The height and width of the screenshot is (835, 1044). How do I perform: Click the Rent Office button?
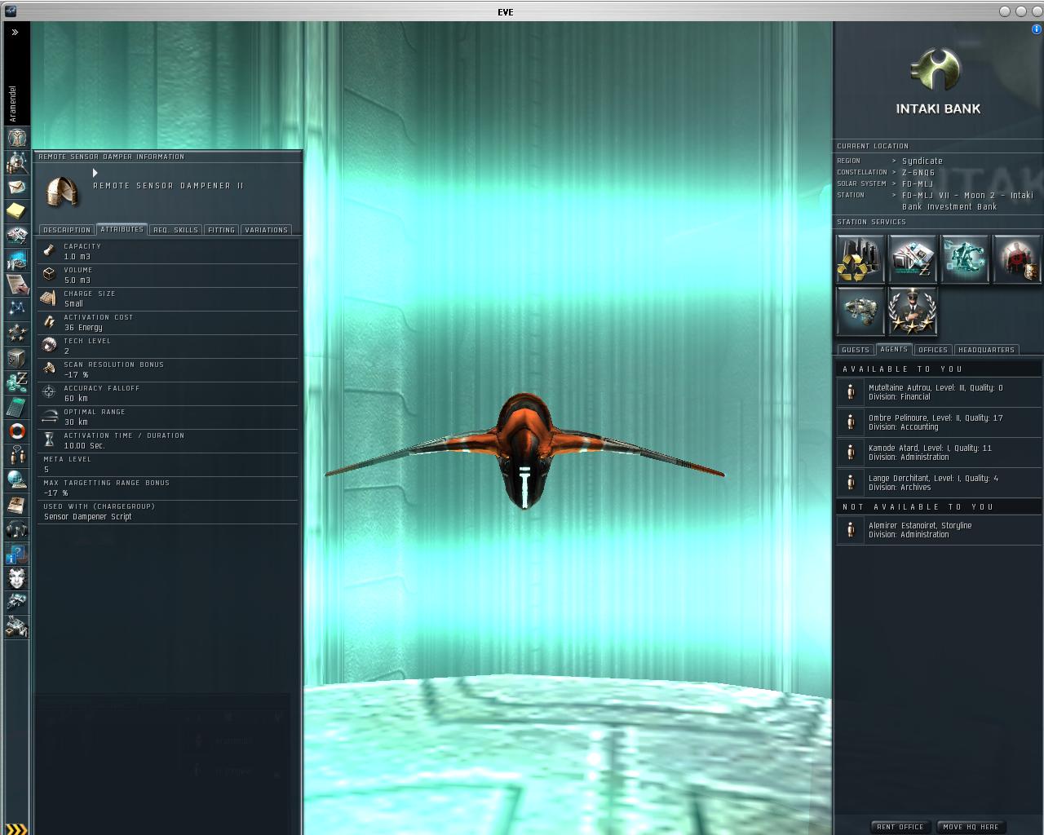[x=900, y=827]
